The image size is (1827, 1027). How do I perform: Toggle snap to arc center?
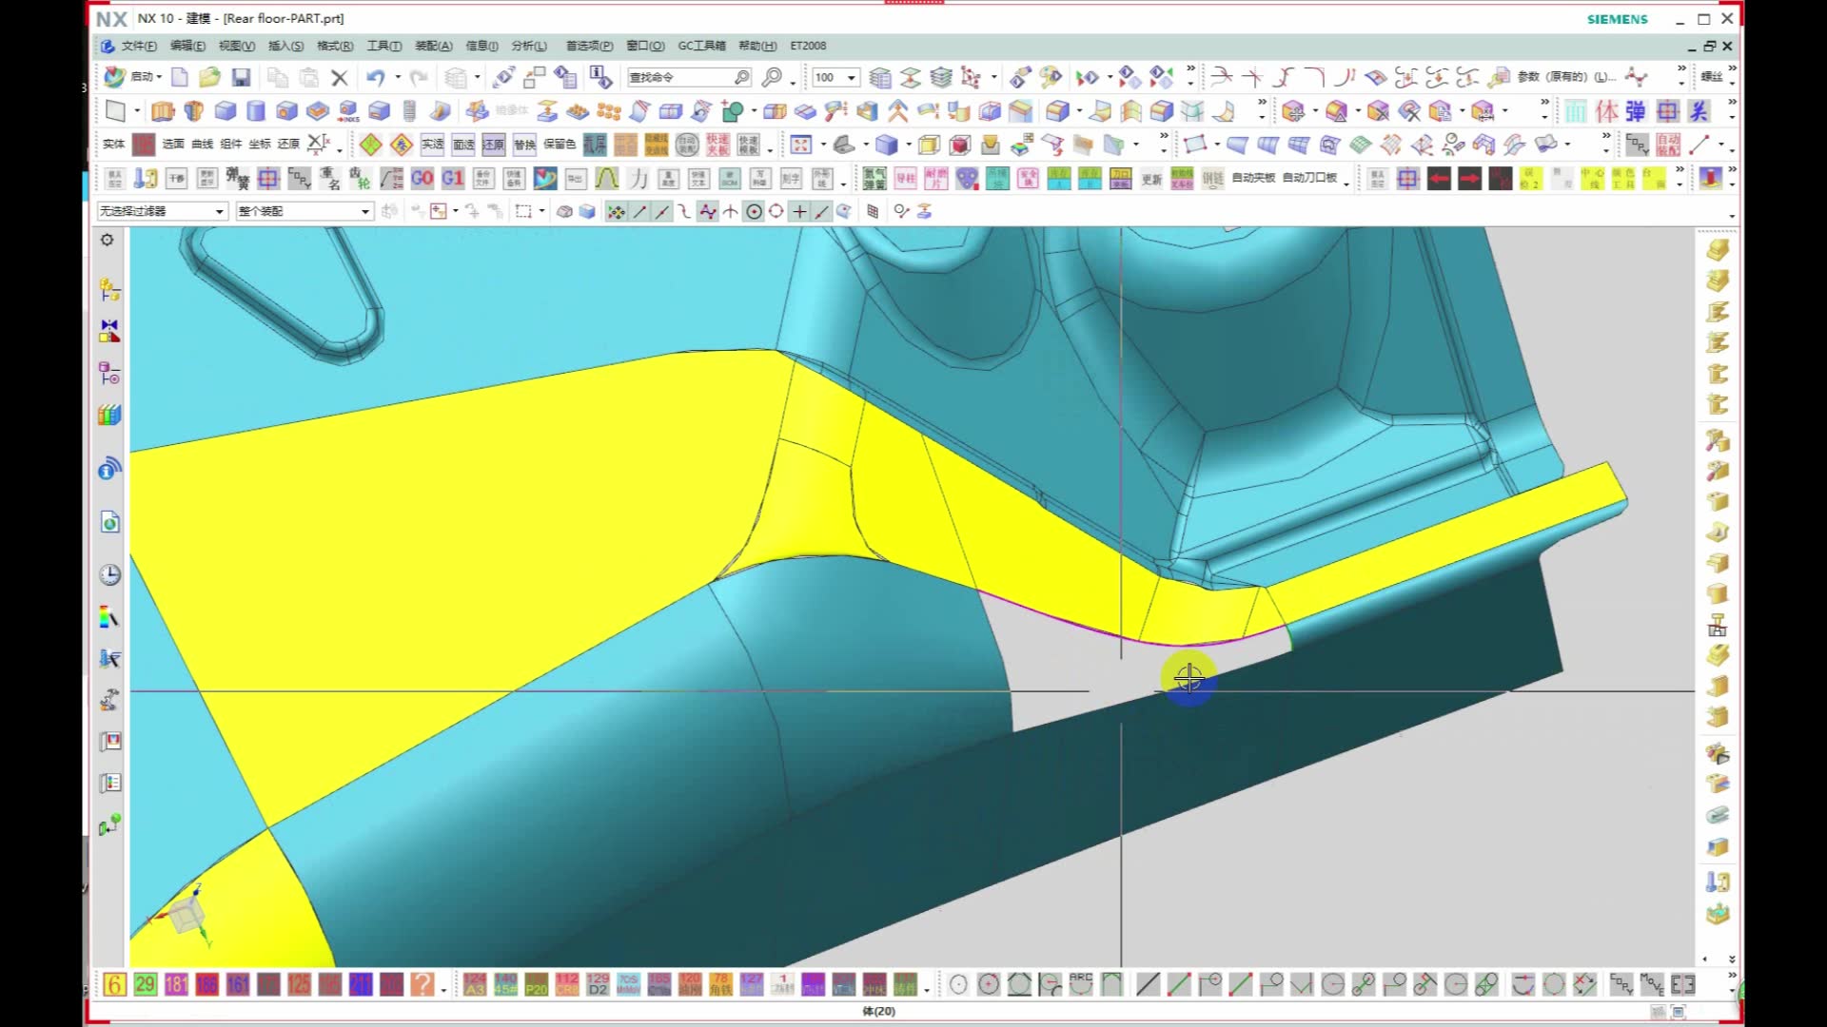(754, 211)
